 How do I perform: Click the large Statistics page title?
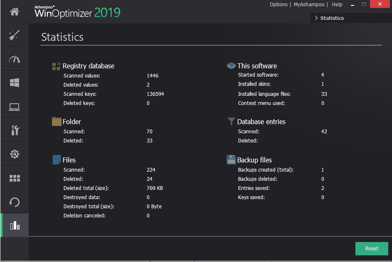coord(62,37)
